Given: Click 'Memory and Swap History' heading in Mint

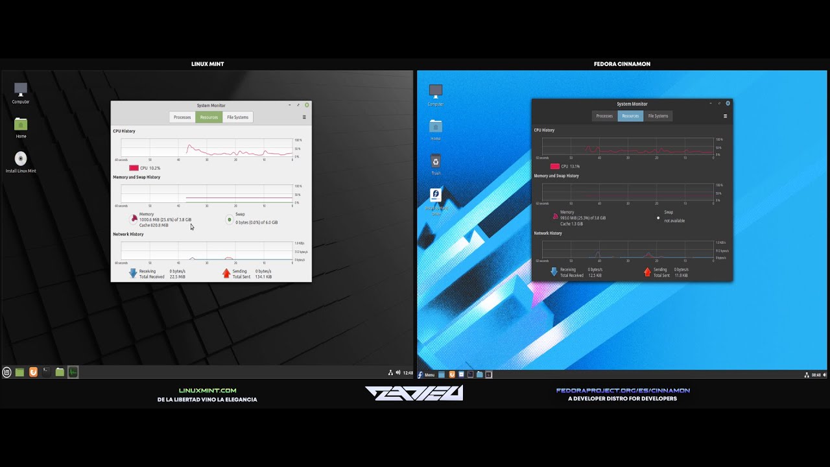Looking at the screenshot, I should (136, 177).
